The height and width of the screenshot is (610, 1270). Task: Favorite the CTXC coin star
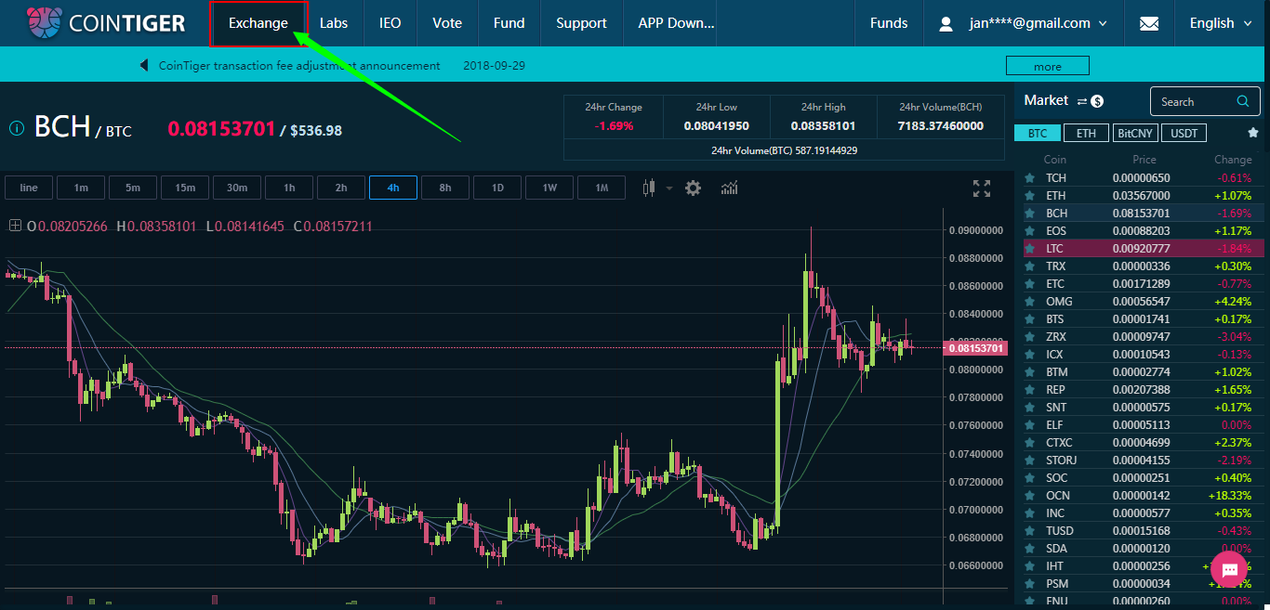(x=1029, y=443)
